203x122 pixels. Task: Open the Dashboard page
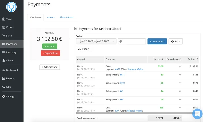point(12,70)
